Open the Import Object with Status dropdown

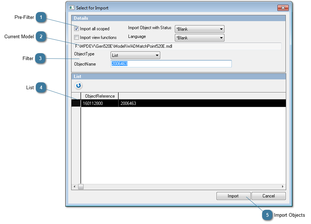pos(200,29)
